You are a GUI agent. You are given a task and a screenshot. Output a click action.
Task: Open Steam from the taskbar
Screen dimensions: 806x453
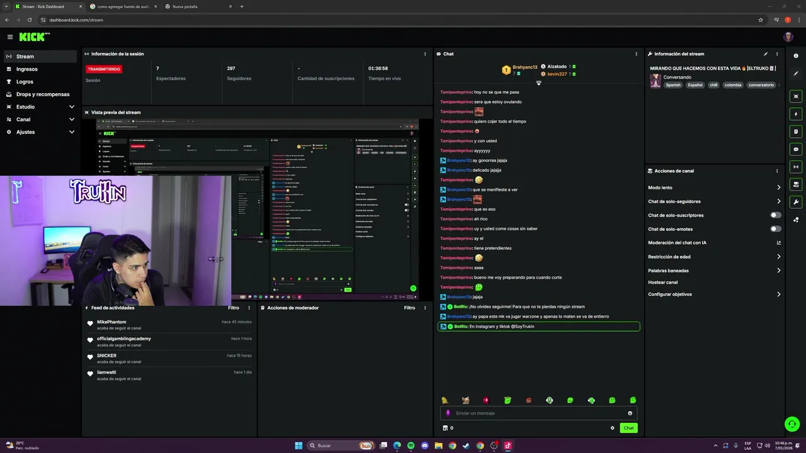click(x=466, y=445)
